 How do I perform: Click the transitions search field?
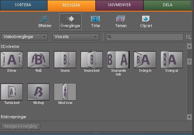(x=145, y=37)
